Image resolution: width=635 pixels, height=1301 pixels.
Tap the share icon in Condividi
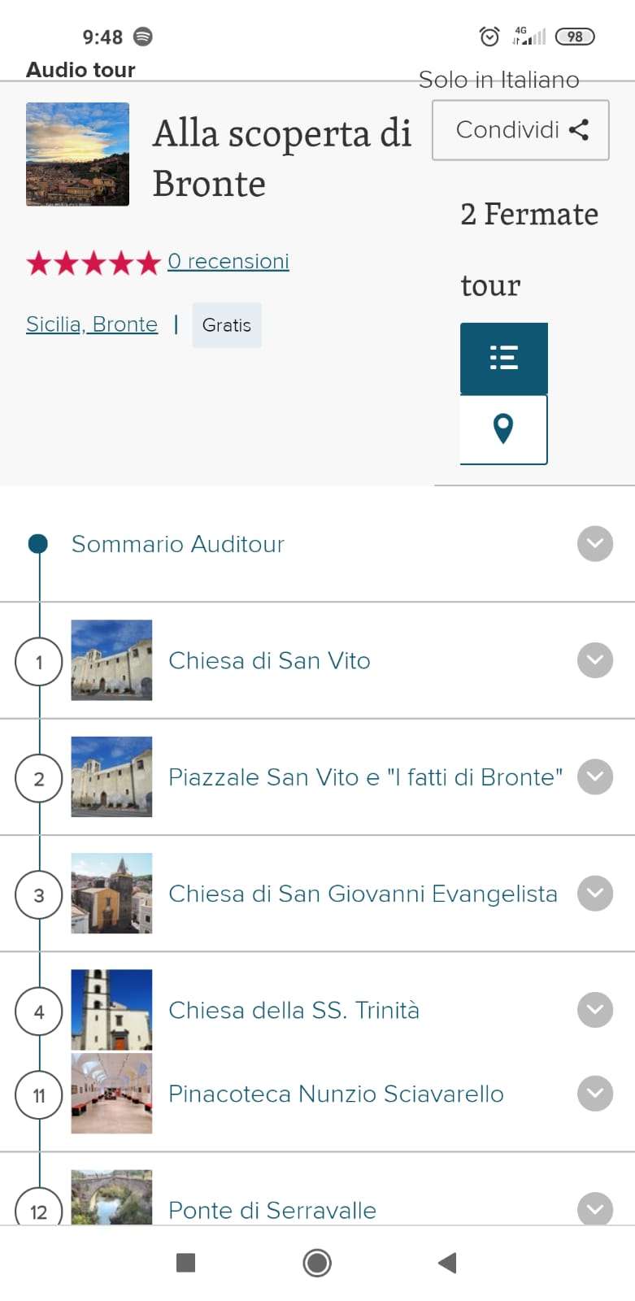(x=579, y=130)
